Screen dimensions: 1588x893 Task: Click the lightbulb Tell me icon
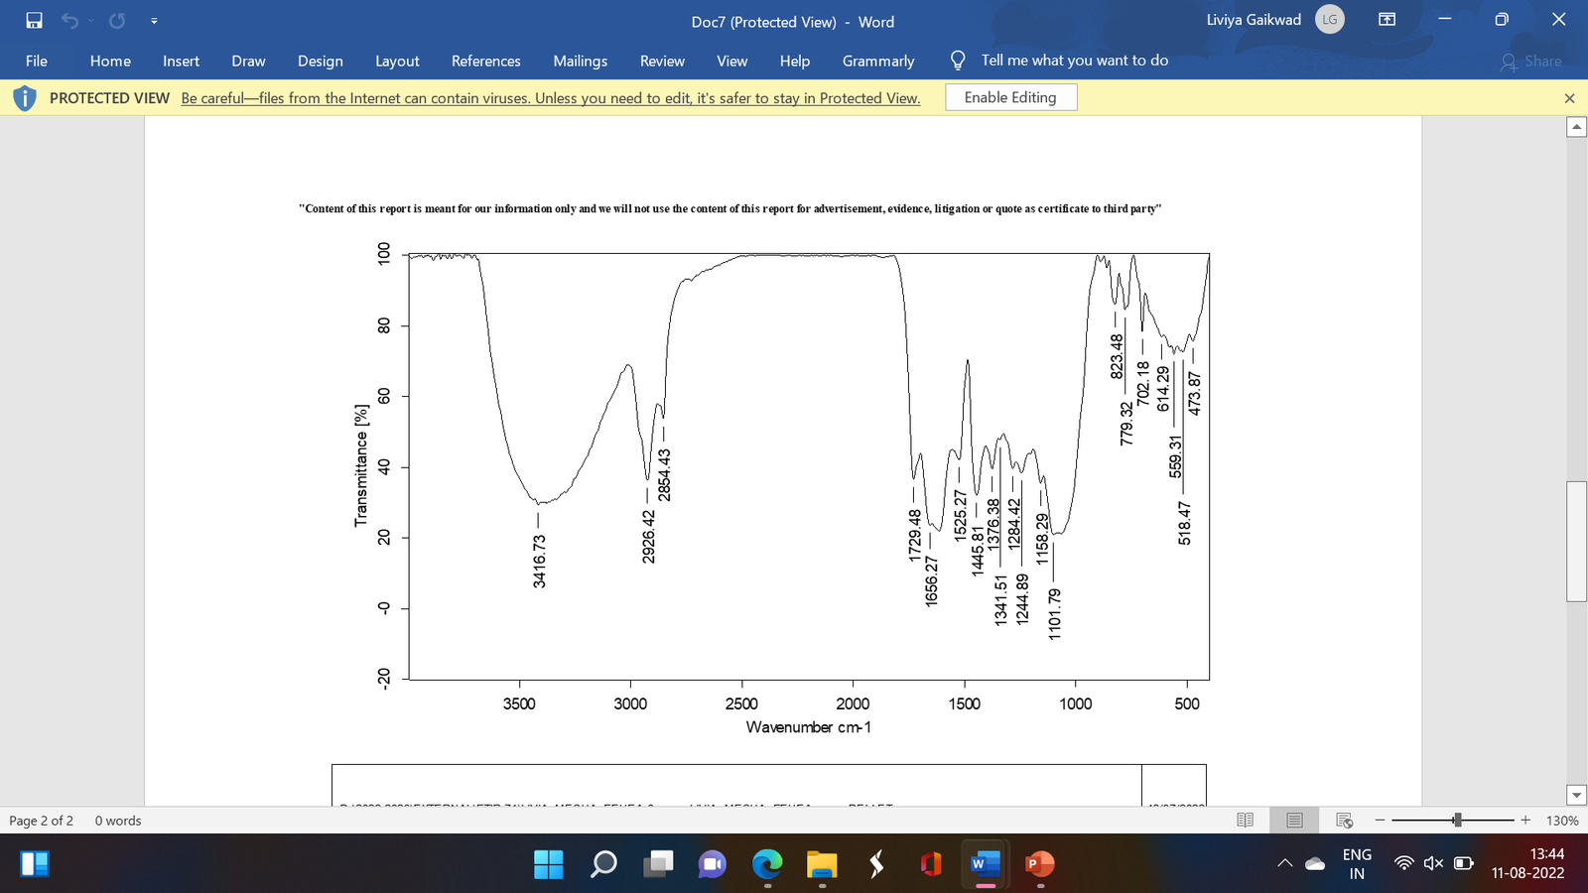click(958, 61)
